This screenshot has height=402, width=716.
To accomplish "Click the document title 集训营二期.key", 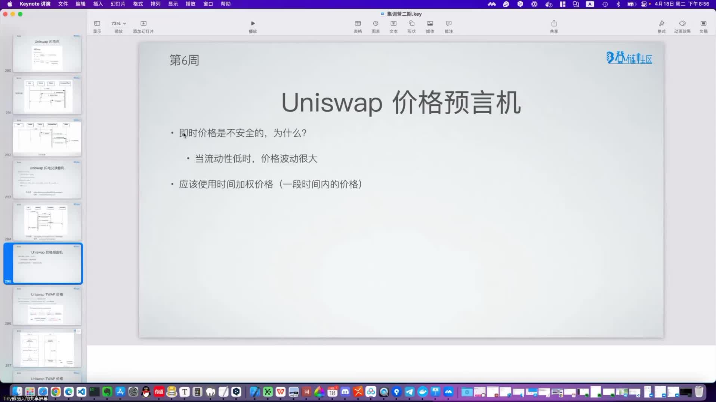I will click(404, 14).
